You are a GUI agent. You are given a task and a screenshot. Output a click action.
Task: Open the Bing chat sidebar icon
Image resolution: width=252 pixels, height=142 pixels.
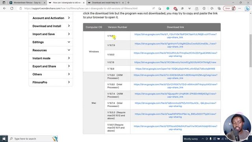(x=247, y=9)
